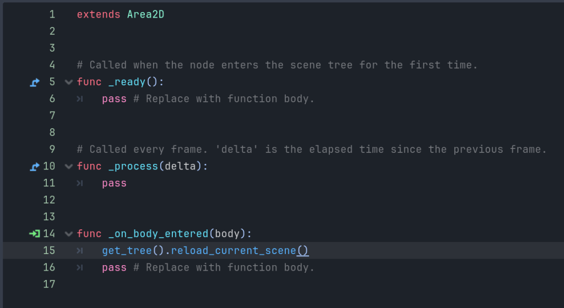The width and height of the screenshot is (564, 308).
Task: Click the tab indent marker on line 15
Action: click(80, 251)
